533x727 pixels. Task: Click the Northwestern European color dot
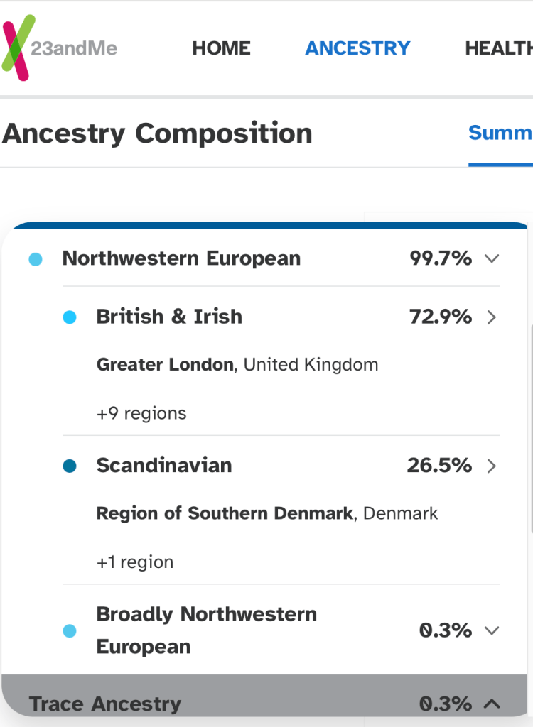(36, 260)
